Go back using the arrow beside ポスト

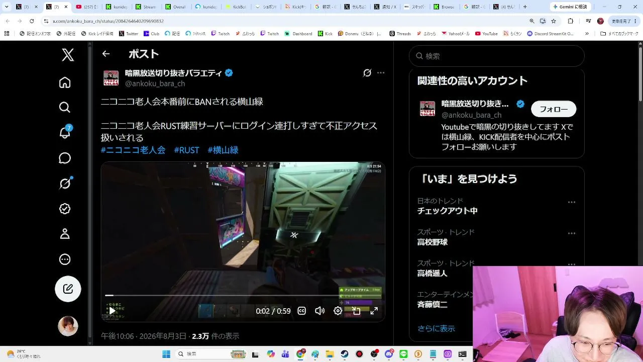pos(105,54)
